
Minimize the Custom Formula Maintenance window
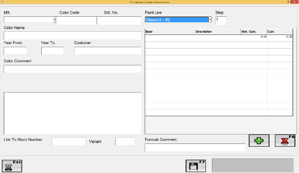click(x=284, y=2)
